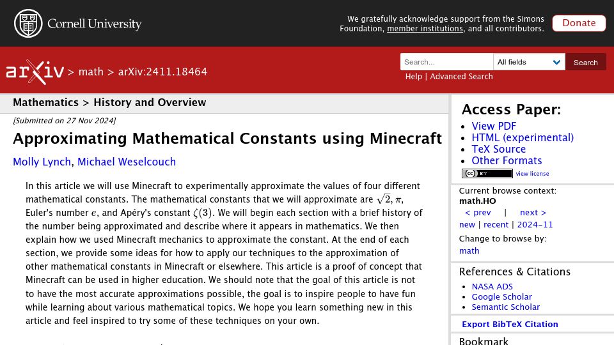Open the Help link
The width and height of the screenshot is (614, 345).
(x=414, y=76)
